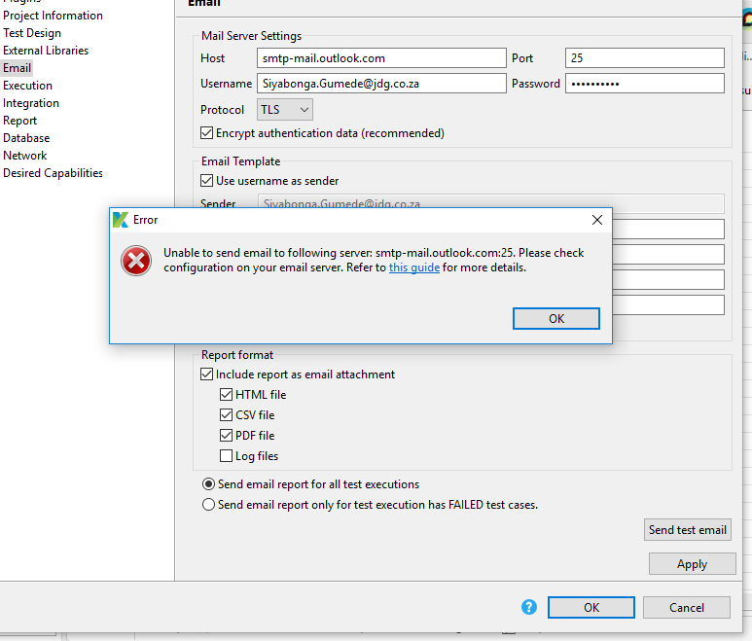Viewport: 752px width, 641px height.
Task: Click the blue help question mark icon
Action: click(x=529, y=607)
